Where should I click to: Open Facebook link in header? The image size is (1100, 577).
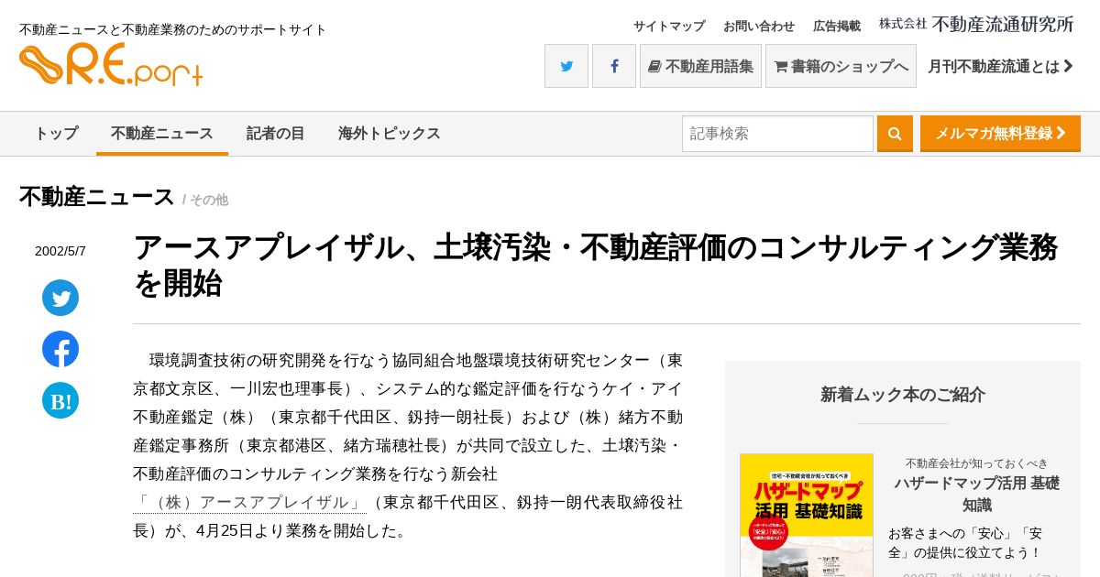[614, 66]
